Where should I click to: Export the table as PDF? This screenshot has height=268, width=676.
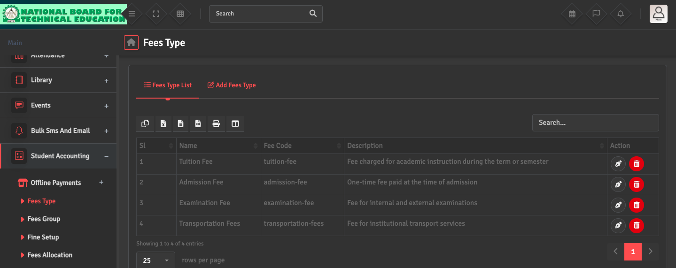[x=198, y=124]
